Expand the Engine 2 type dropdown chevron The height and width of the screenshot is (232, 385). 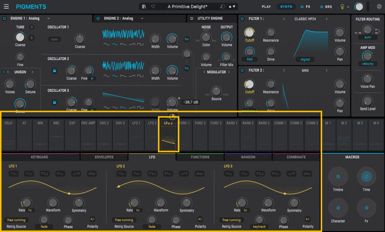coord(142,18)
